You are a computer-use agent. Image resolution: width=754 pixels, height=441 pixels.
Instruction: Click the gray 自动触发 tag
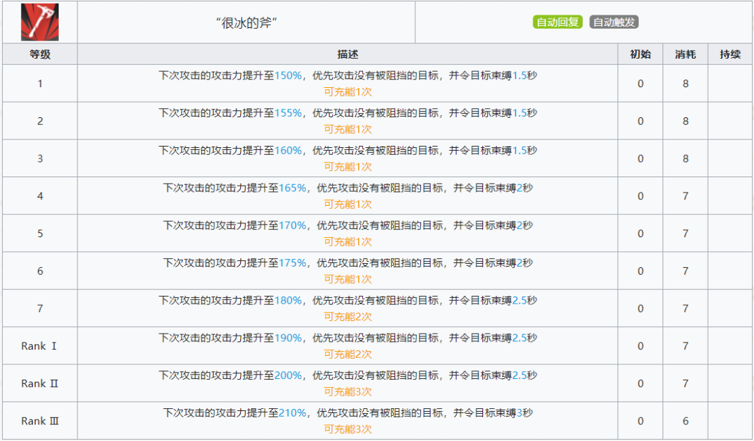tap(614, 22)
